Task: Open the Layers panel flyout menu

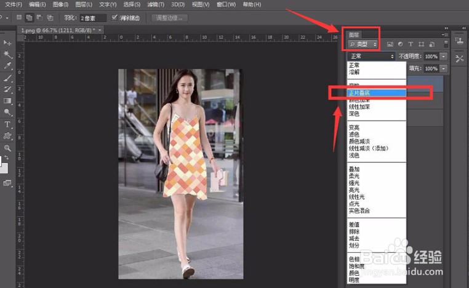Action: (444, 34)
